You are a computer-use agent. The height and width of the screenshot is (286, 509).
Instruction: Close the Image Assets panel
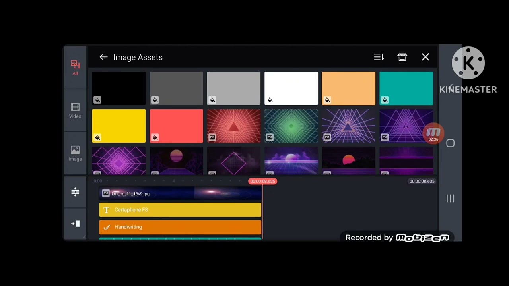[425, 57]
